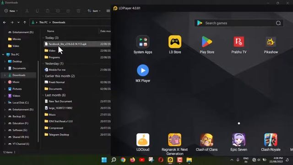Viewport: 293px width, 165px height.
Task: Open File Explorer from the taskbar
Action: (x=189, y=160)
